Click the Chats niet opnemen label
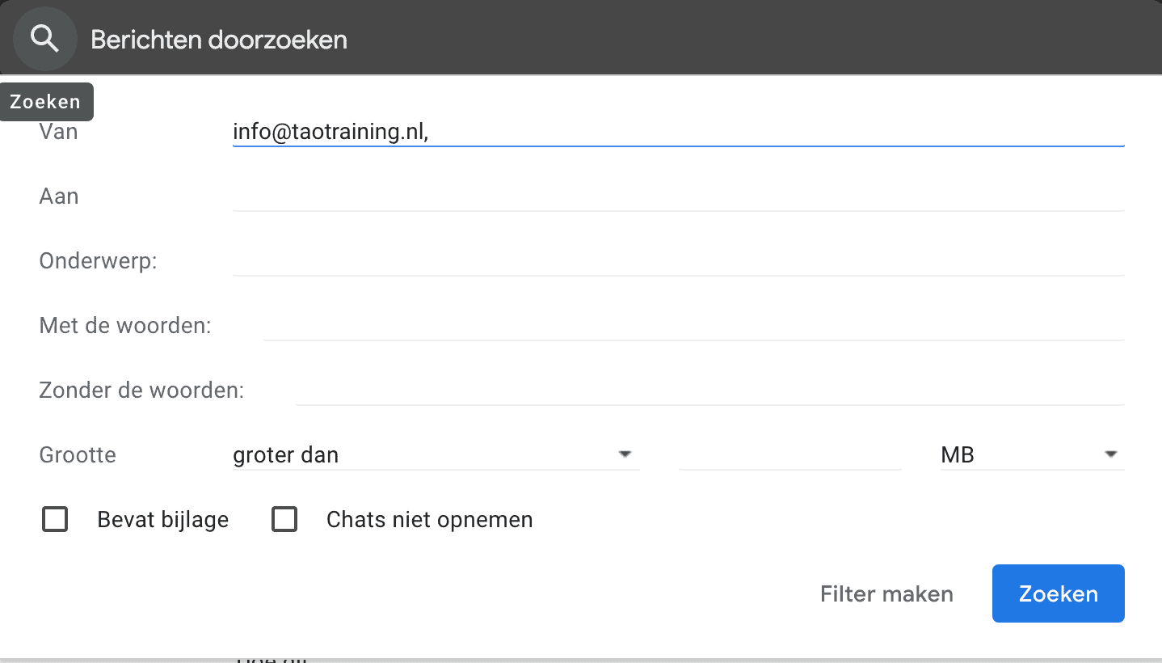The height and width of the screenshot is (663, 1162). click(x=429, y=520)
